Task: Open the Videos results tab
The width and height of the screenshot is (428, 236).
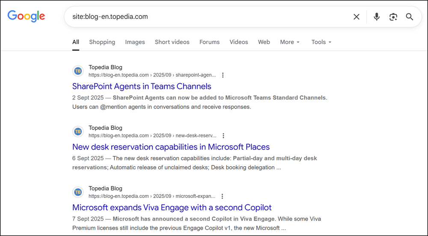Action: (238, 42)
